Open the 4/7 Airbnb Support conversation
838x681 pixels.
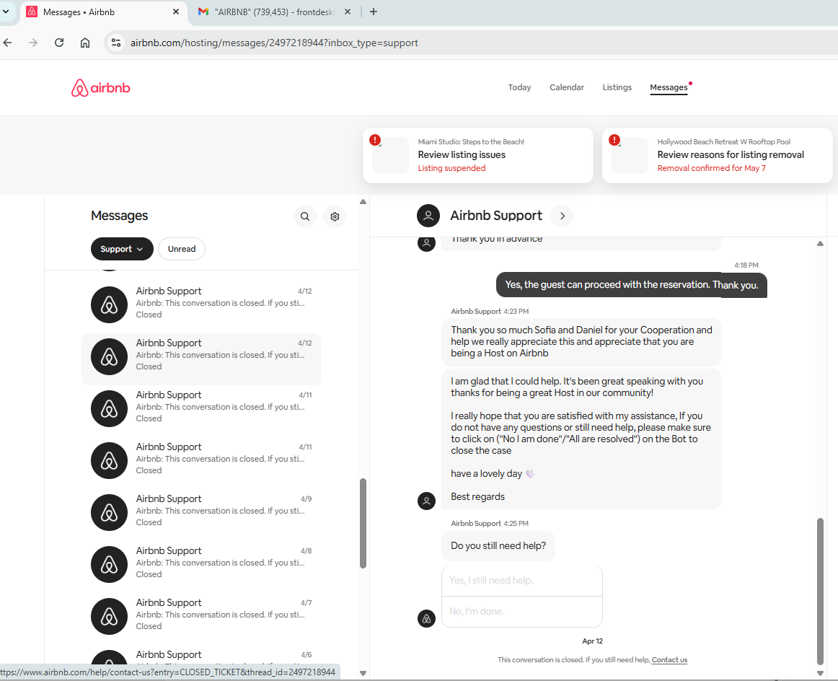[x=201, y=616]
